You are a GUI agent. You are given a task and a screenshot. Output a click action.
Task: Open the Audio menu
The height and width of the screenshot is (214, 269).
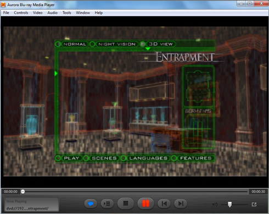click(x=52, y=13)
